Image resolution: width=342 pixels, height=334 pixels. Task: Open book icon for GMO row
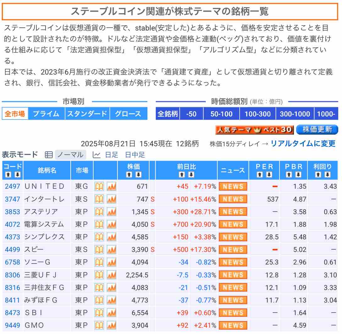click(x=99, y=326)
